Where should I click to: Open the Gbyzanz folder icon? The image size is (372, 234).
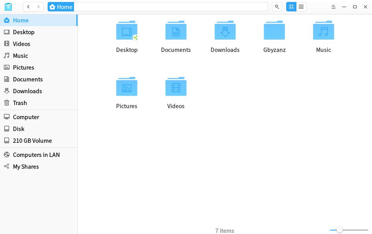[274, 30]
